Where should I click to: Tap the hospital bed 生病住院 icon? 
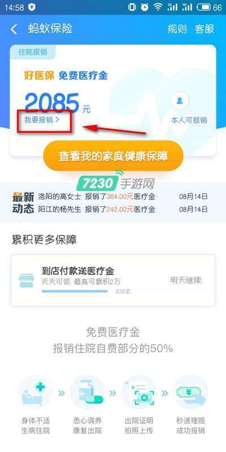click(35, 392)
